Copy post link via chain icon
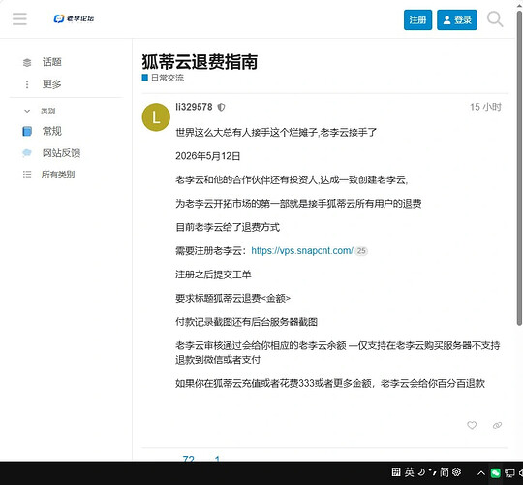 [x=497, y=425]
